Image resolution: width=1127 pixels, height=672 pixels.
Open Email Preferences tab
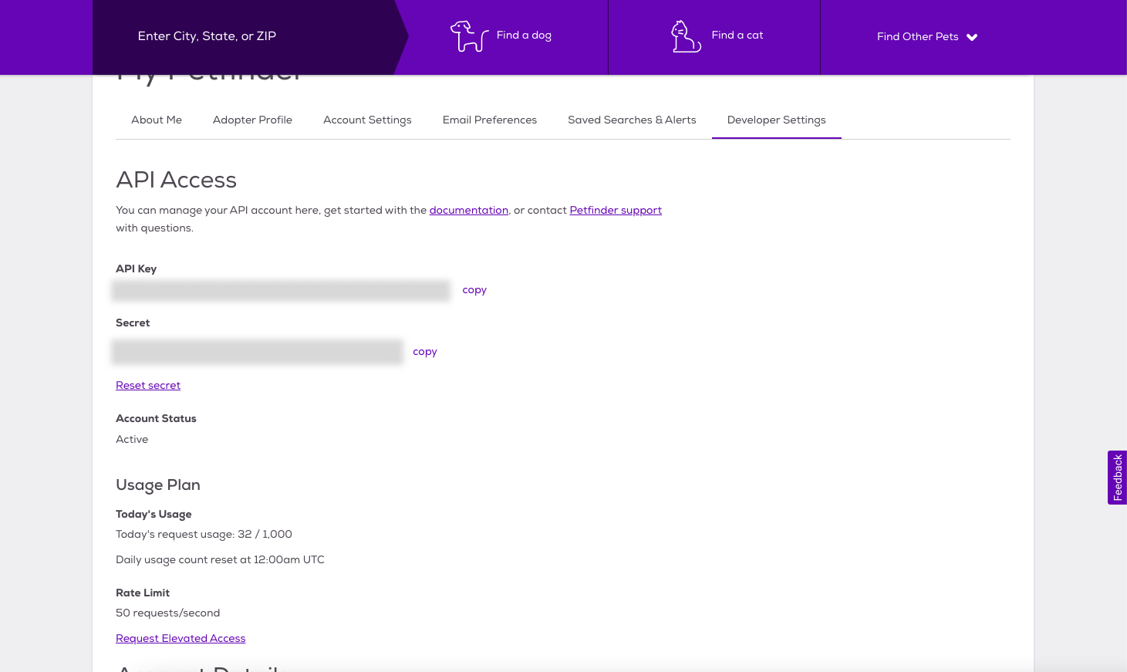click(x=490, y=120)
